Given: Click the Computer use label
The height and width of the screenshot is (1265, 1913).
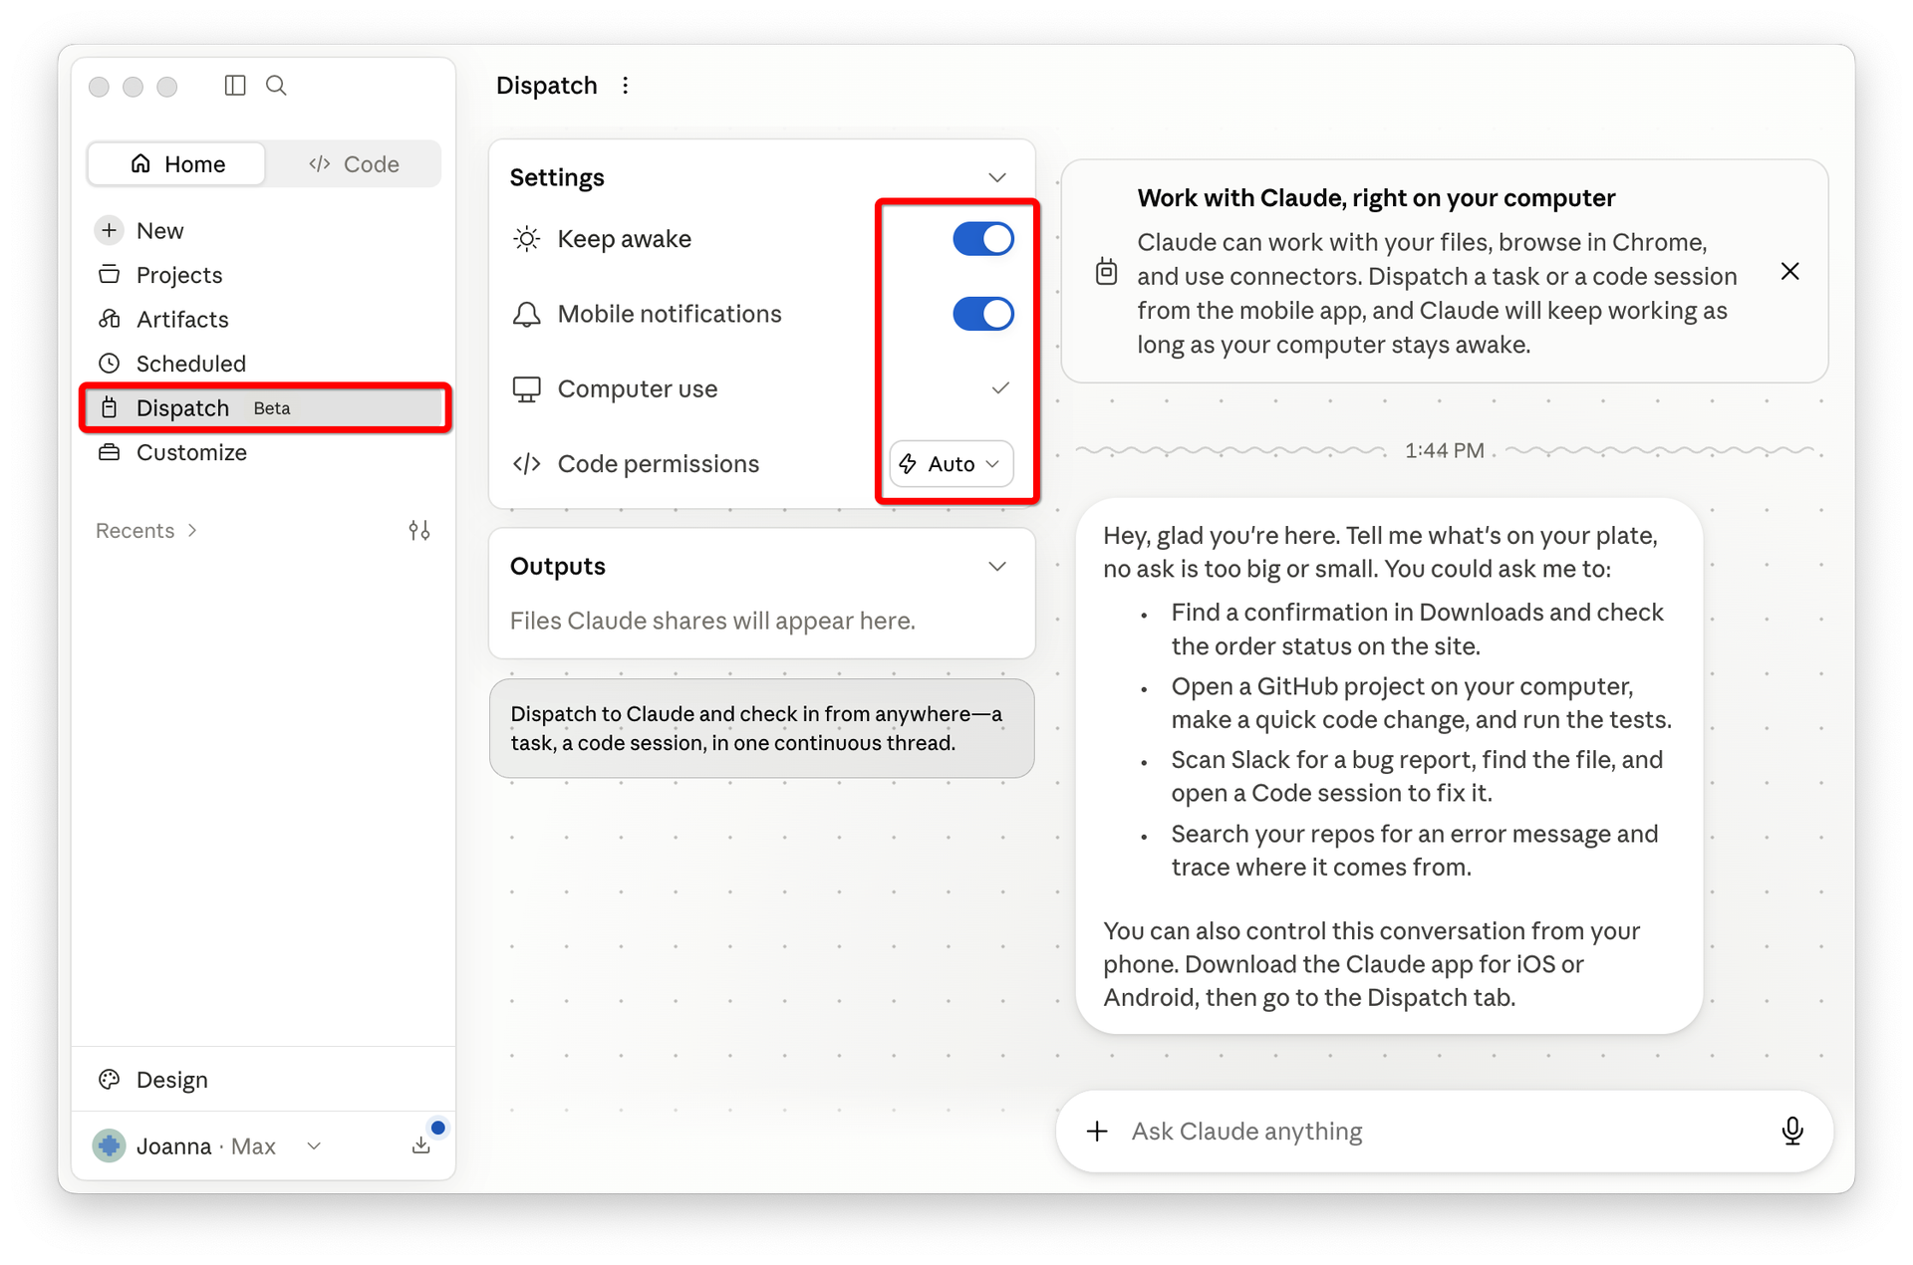Looking at the screenshot, I should coord(638,389).
